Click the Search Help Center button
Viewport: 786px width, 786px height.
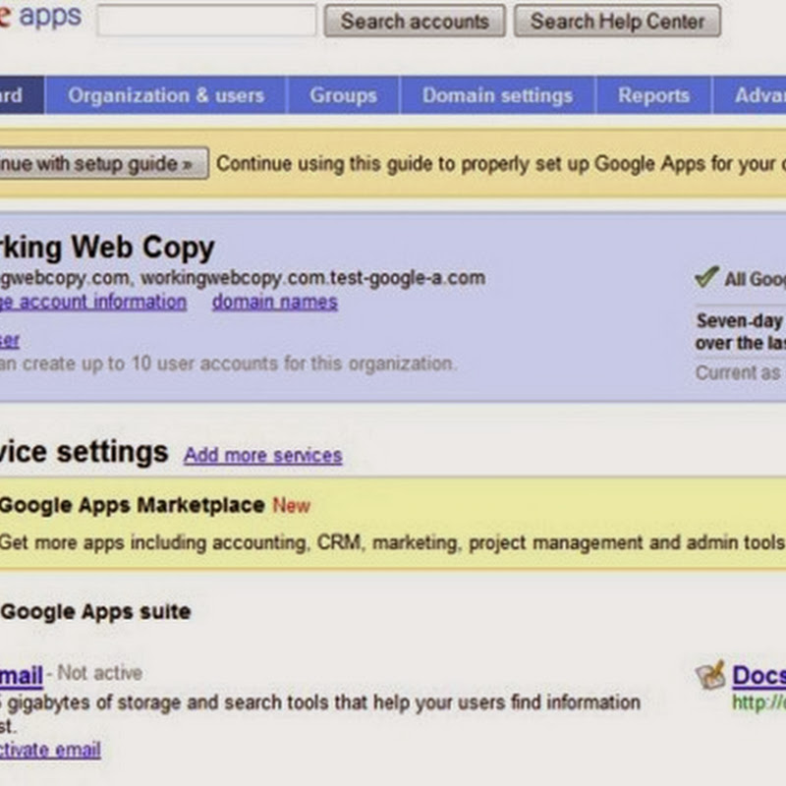pyautogui.click(x=617, y=21)
